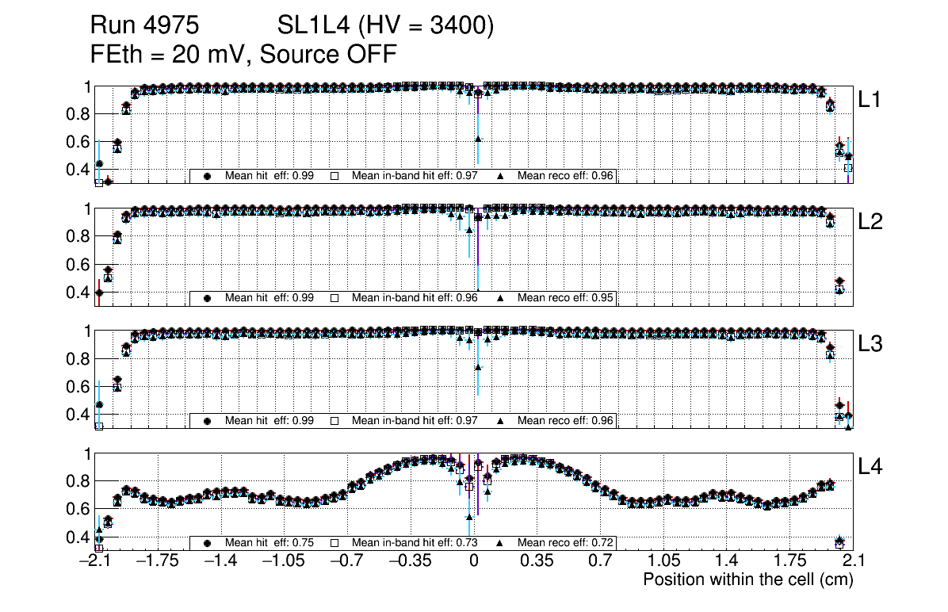Screen dimensions: 948x612
Task: Click the 'SL1L4 (HV = 3400)' title text
Action: [x=385, y=26]
